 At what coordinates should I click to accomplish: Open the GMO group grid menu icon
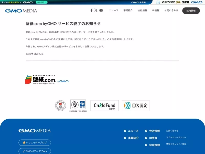pos(158,2)
